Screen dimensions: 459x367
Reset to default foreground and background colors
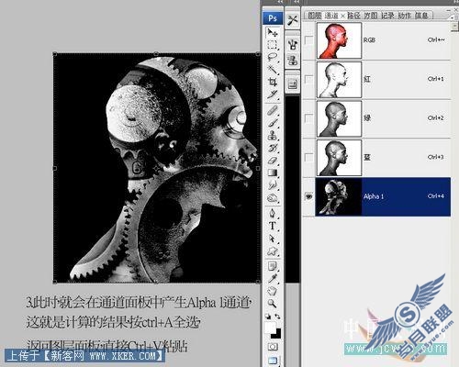point(268,317)
